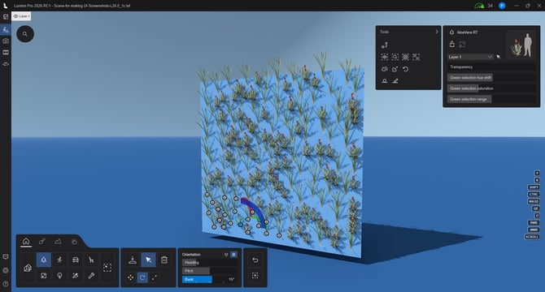Image resolution: width=545 pixels, height=292 pixels.
Task: Click the SCROLL key hint button
Action: point(532,237)
